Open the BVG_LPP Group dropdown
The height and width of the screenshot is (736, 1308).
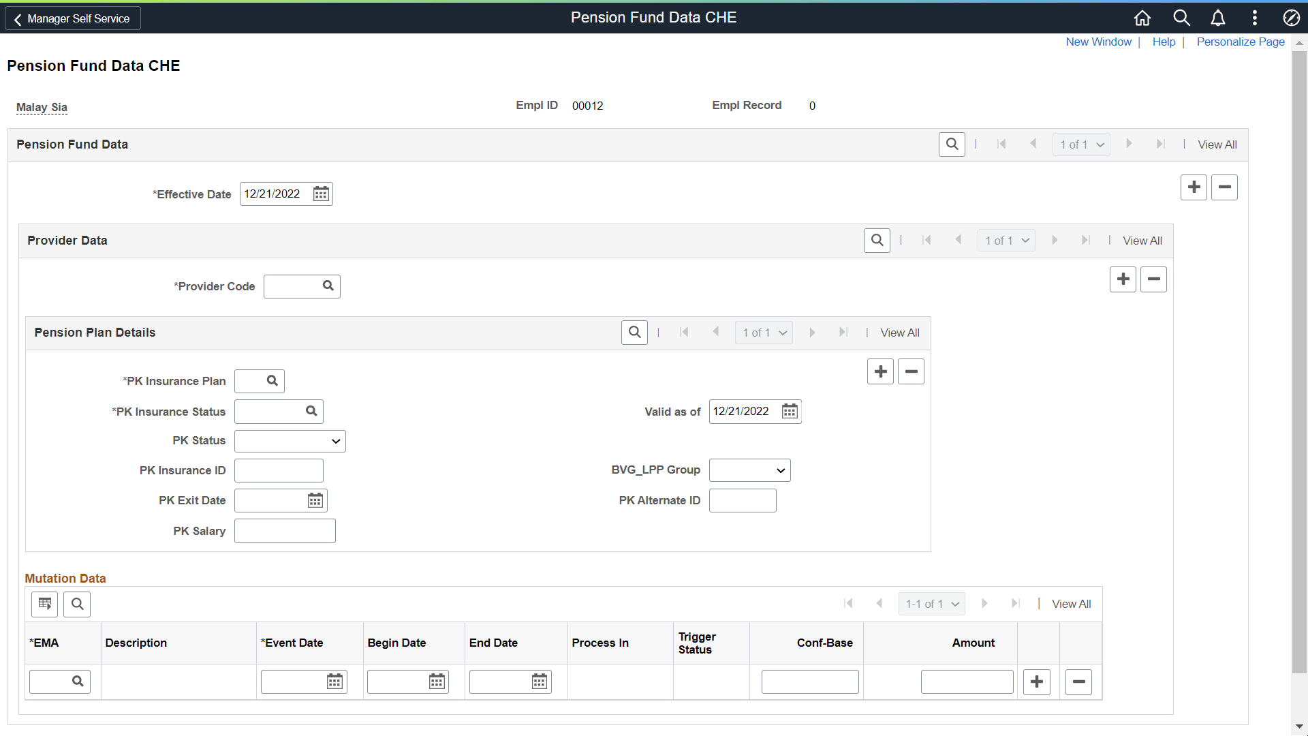(749, 470)
